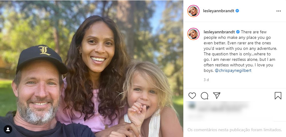Share the post with the paper plane icon

coord(217,96)
